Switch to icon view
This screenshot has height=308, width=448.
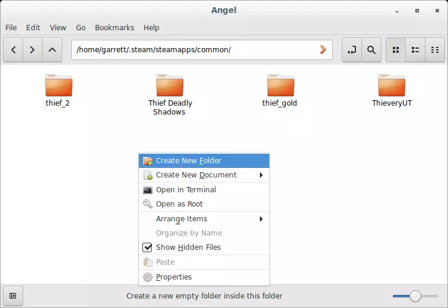396,50
